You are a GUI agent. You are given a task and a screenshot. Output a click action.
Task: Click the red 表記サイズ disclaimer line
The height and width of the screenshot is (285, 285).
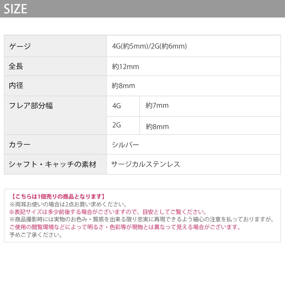pyautogui.click(x=108, y=212)
